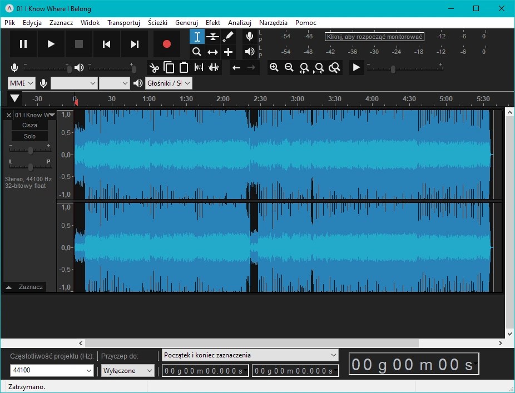Select the Zoom magnifier tool

(197, 52)
